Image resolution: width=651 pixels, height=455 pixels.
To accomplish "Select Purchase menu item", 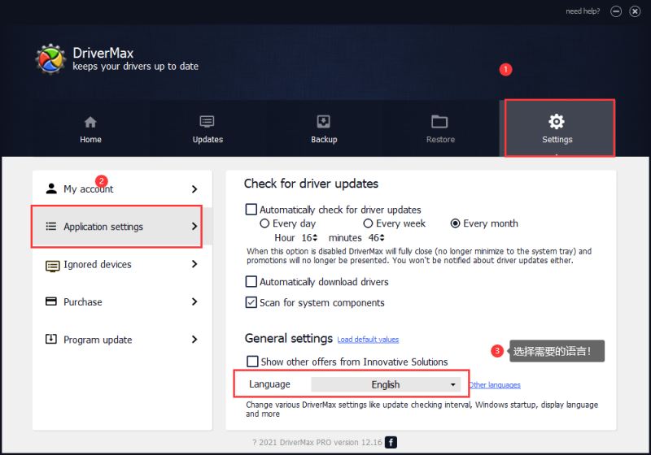I will click(122, 301).
